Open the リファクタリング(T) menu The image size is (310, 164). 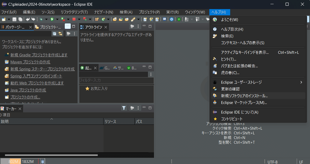(x=74, y=12)
